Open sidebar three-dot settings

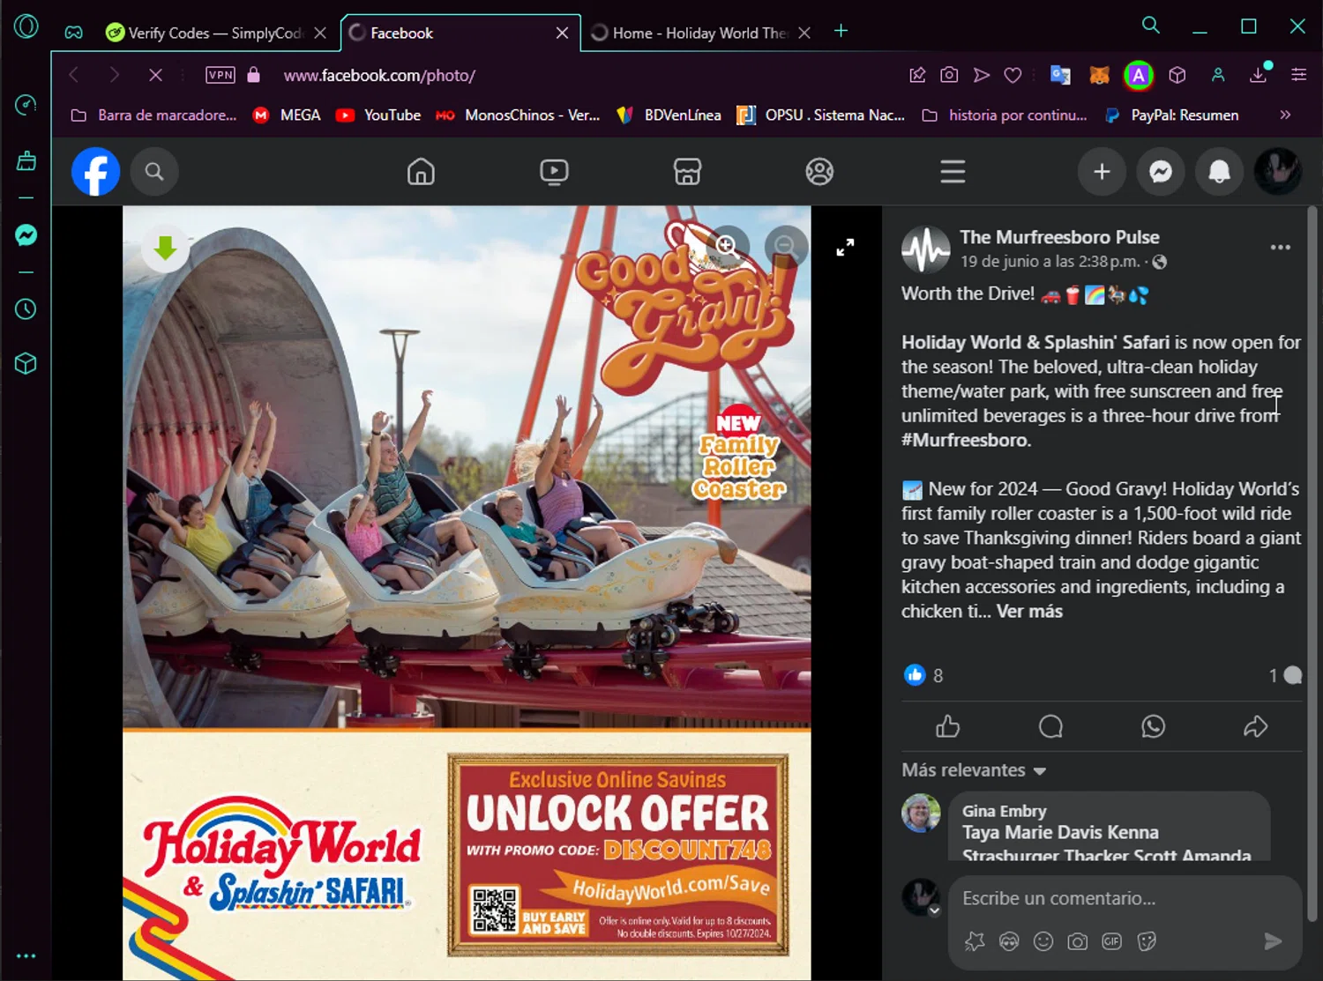pos(26,956)
